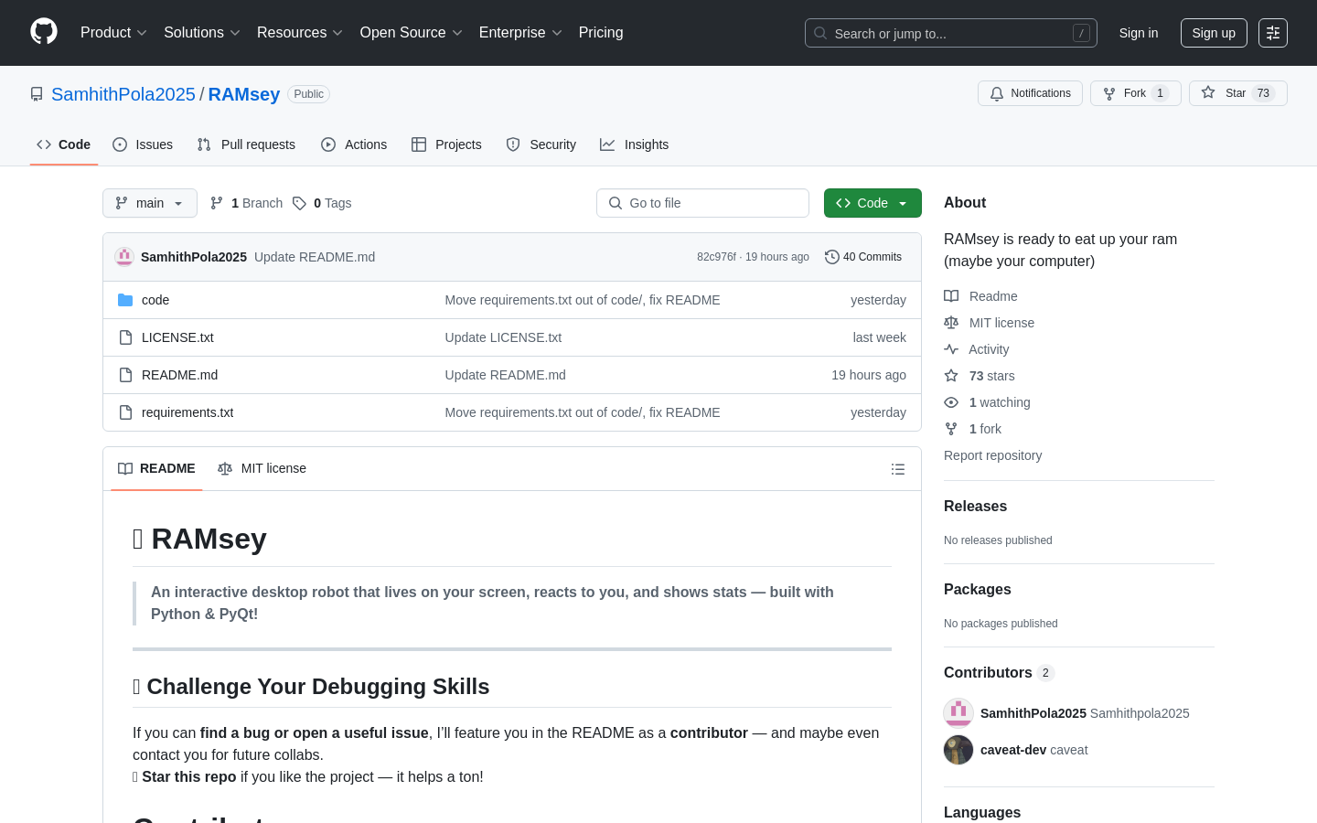Click caveat-dev contributor name
The height and width of the screenshot is (823, 1317).
(1013, 750)
